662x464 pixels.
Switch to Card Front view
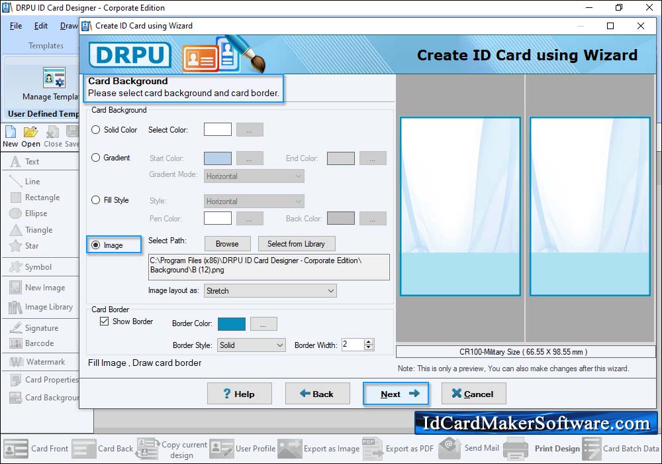[36, 449]
